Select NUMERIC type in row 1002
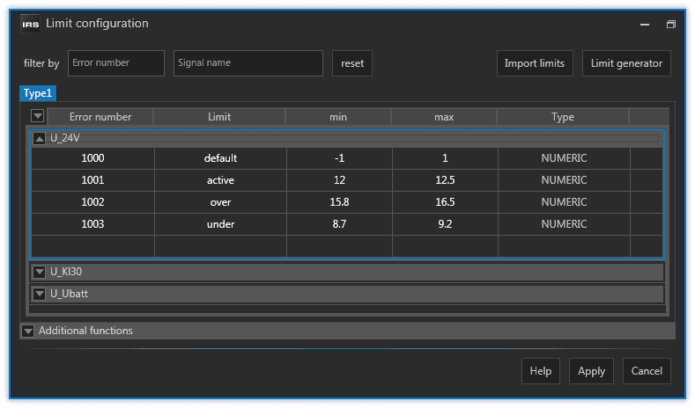695x408 pixels. click(x=564, y=202)
